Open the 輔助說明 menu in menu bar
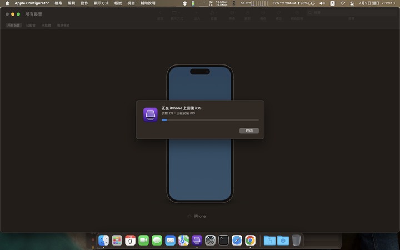The height and width of the screenshot is (250, 400). (x=148, y=3)
